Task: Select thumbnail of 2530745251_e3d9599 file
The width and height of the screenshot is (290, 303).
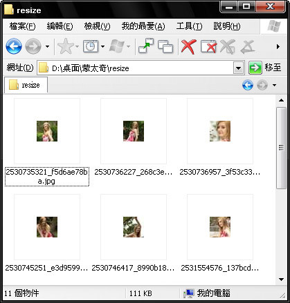Action: tap(47, 227)
